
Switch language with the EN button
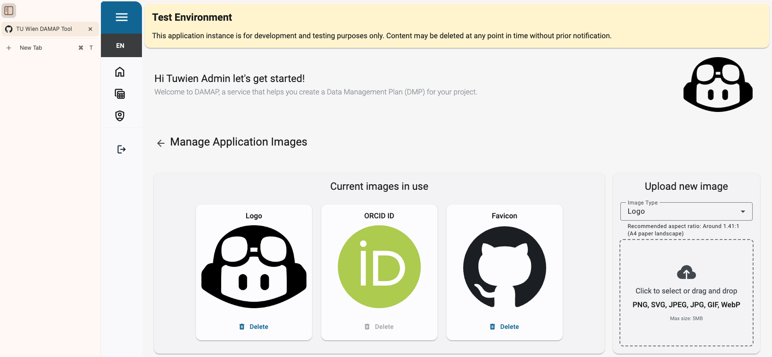[120, 46]
